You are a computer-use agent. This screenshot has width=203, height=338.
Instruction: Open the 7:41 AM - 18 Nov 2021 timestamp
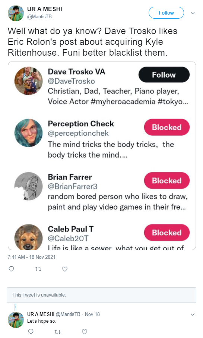[32, 257]
